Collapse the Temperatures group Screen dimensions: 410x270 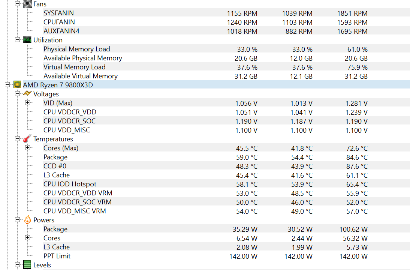coord(17,139)
